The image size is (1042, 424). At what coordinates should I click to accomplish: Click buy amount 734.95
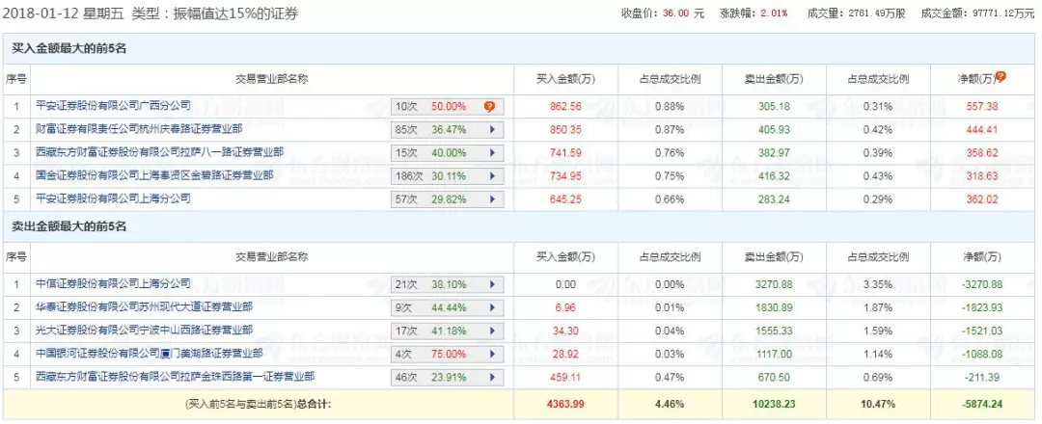pos(567,175)
